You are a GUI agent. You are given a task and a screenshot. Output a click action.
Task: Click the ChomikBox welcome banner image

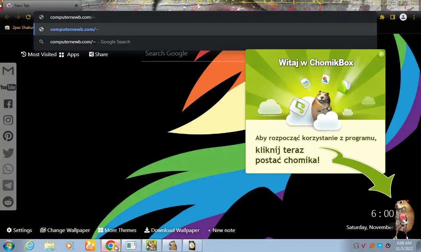(315, 85)
